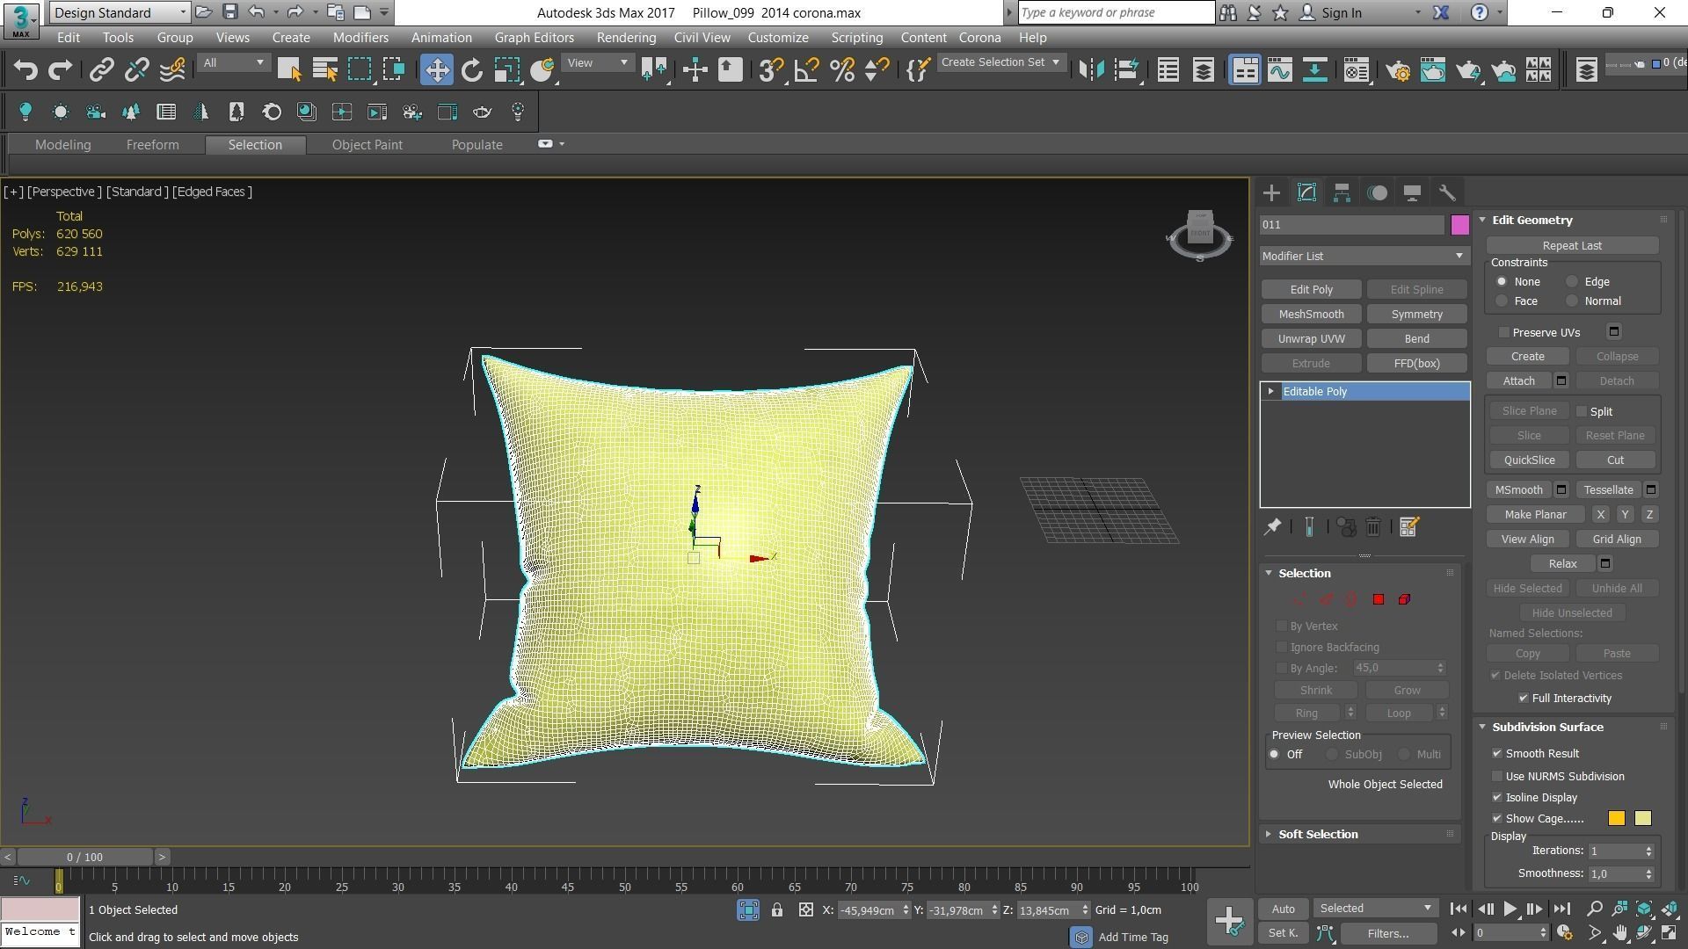Screen dimensions: 1688x949
Task: Toggle the Angle Snap icon
Action: 806,69
